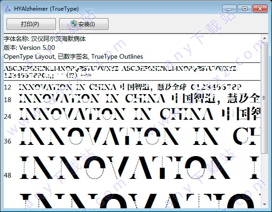
Task: Click the font file icon in title bar
Action: (x=8, y=8)
